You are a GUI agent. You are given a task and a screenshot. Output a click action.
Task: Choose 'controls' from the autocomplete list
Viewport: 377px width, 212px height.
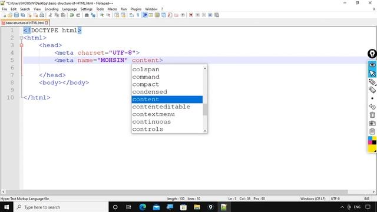tap(167, 129)
